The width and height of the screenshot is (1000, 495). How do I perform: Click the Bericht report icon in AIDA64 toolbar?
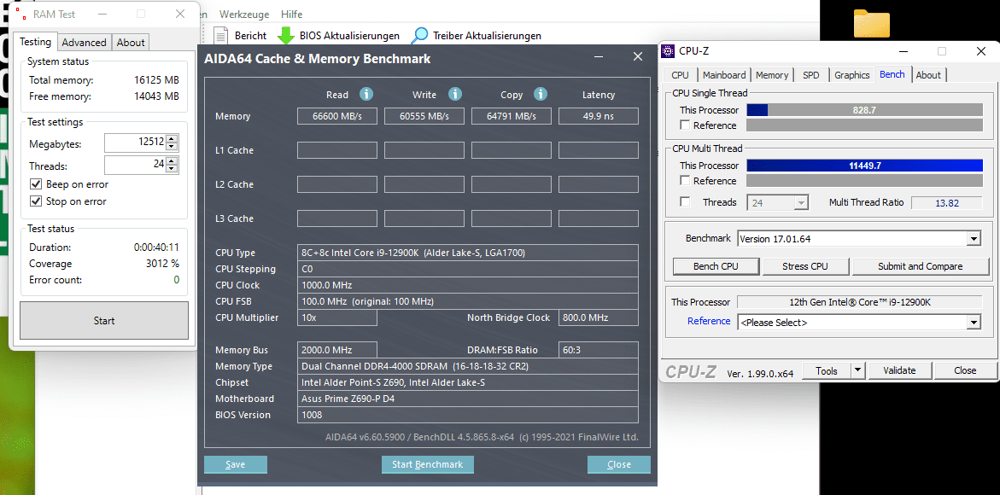click(x=220, y=36)
